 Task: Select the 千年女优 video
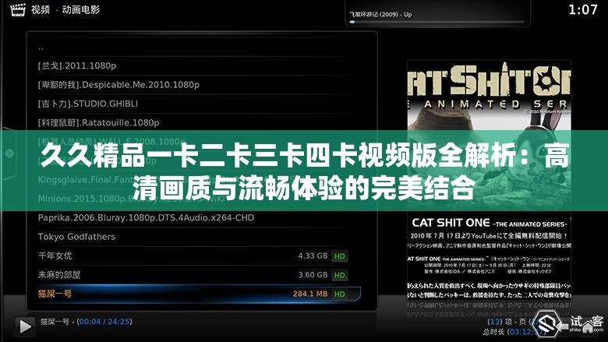click(x=196, y=256)
